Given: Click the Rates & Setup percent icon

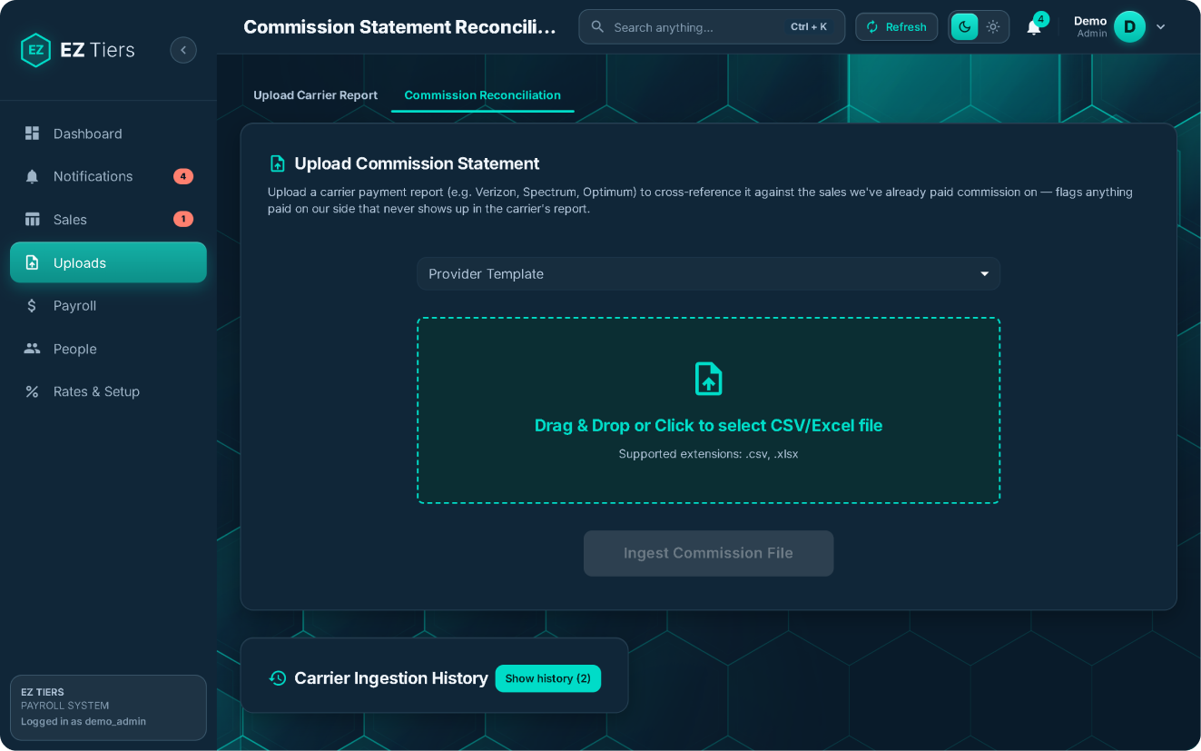Looking at the screenshot, I should tap(32, 391).
